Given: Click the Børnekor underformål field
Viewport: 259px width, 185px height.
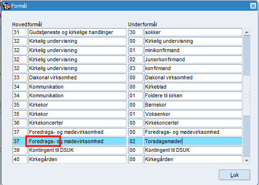Looking at the screenshot, I should 193,105.
